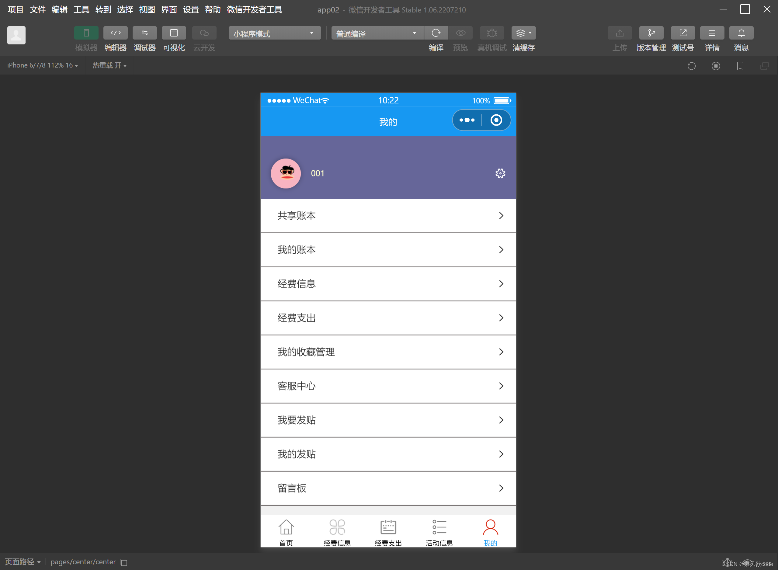Open the 可视化 visualization panel
Image resolution: width=778 pixels, height=570 pixels.
point(174,33)
